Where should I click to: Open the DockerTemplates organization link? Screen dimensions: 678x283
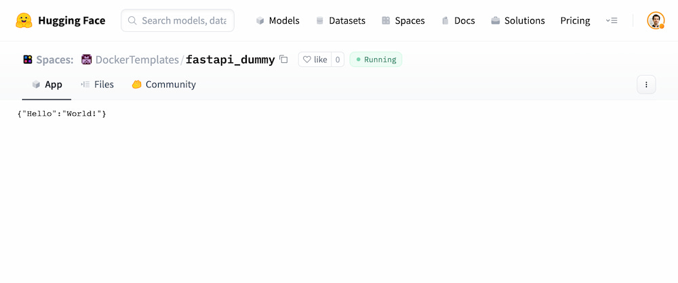[137, 60]
